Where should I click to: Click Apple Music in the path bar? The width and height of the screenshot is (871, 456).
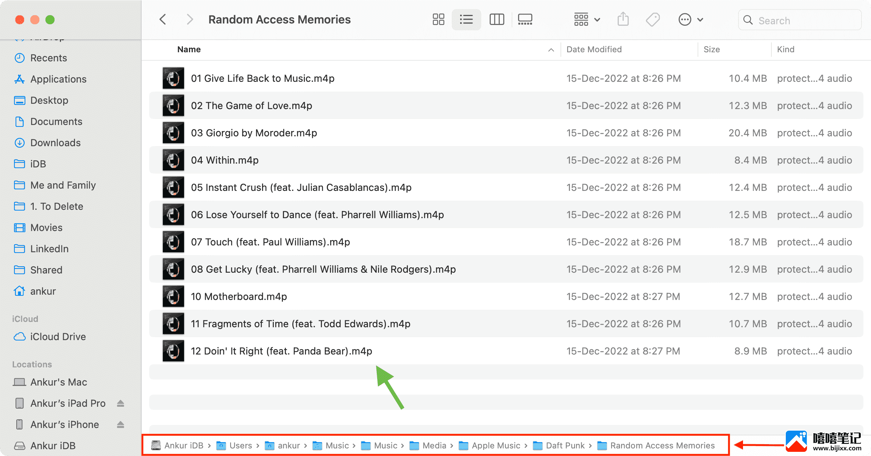[490, 445]
